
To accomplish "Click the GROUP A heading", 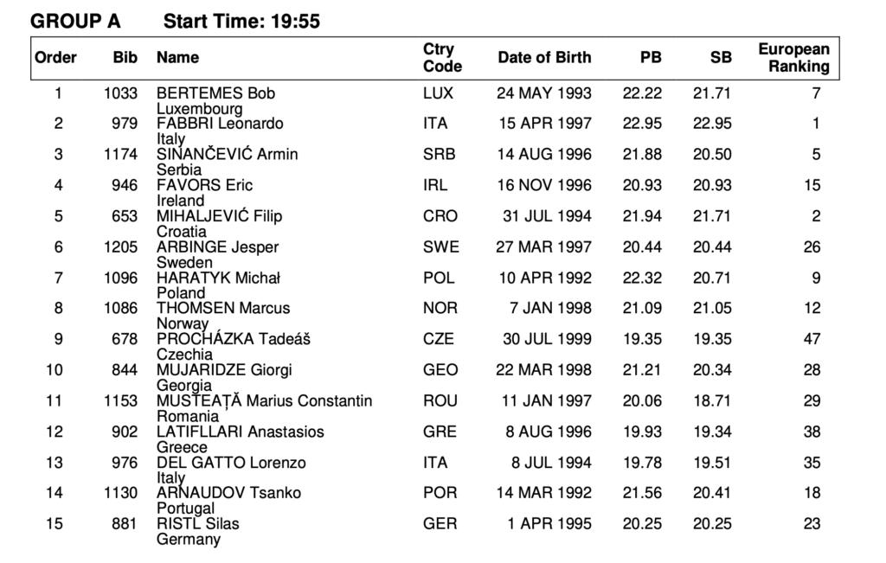I will (75, 21).
